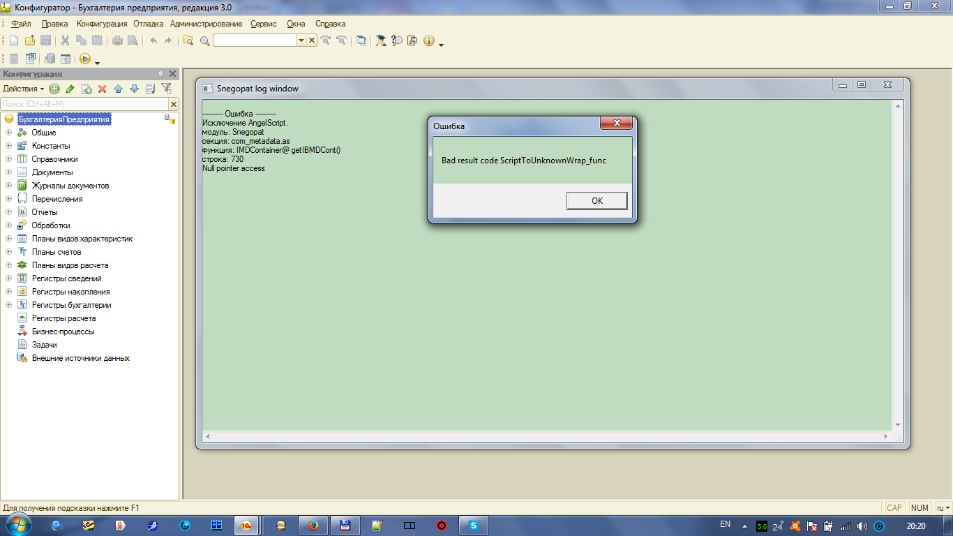
Task: Click the EN language indicator
Action: [x=725, y=524]
